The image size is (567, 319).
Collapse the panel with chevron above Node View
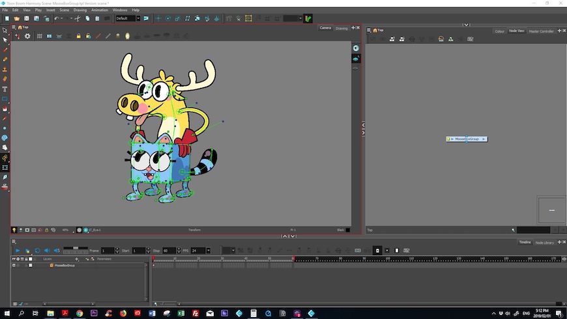pyautogui.click(x=466, y=25)
